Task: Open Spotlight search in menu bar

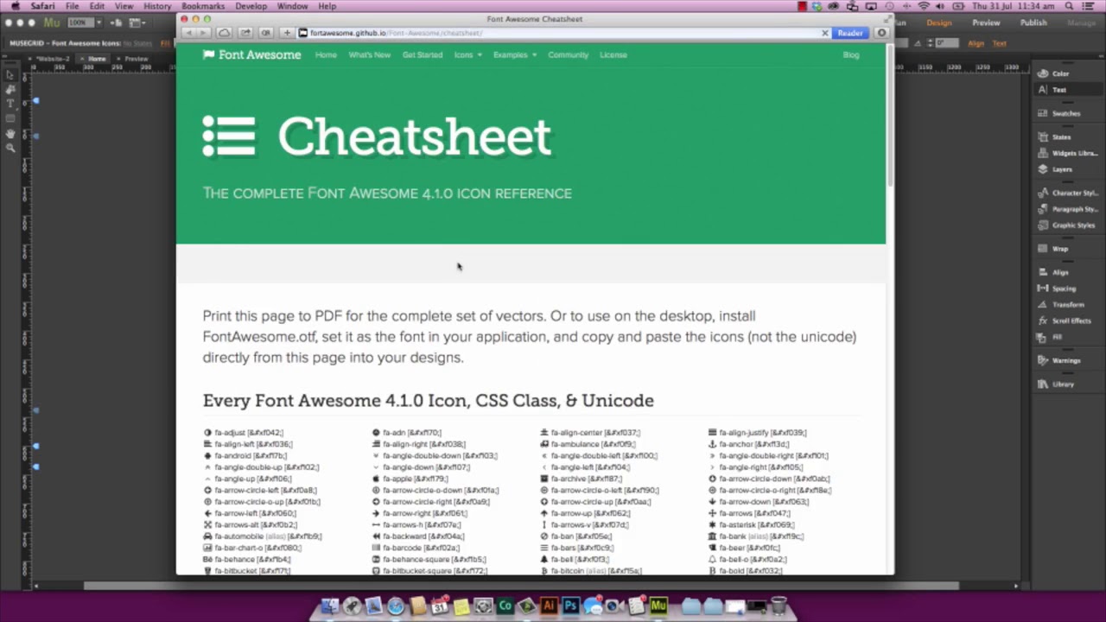Action: [1070, 6]
